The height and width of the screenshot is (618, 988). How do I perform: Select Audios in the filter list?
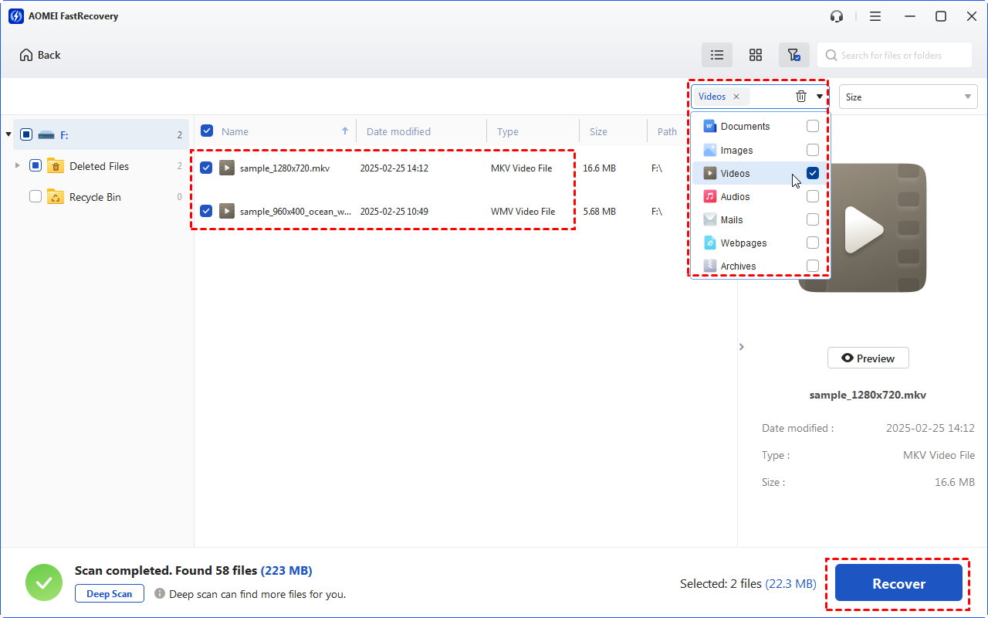click(x=735, y=197)
